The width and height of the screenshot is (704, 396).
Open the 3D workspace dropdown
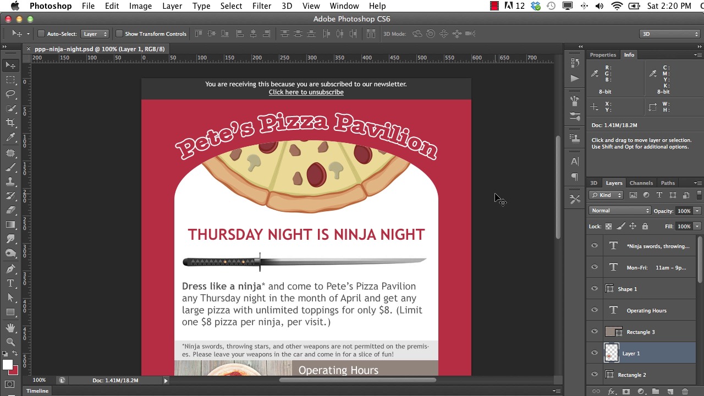pyautogui.click(x=669, y=34)
